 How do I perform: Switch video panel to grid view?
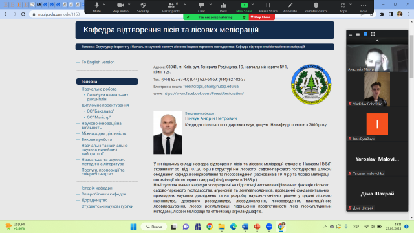point(373,34)
